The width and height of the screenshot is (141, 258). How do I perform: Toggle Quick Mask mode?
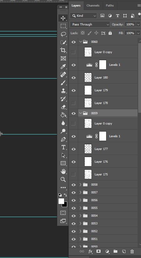63,213
